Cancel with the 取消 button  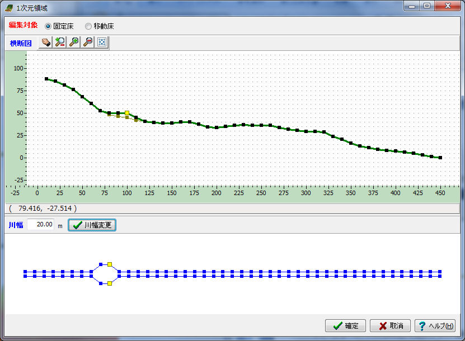coord(390,325)
